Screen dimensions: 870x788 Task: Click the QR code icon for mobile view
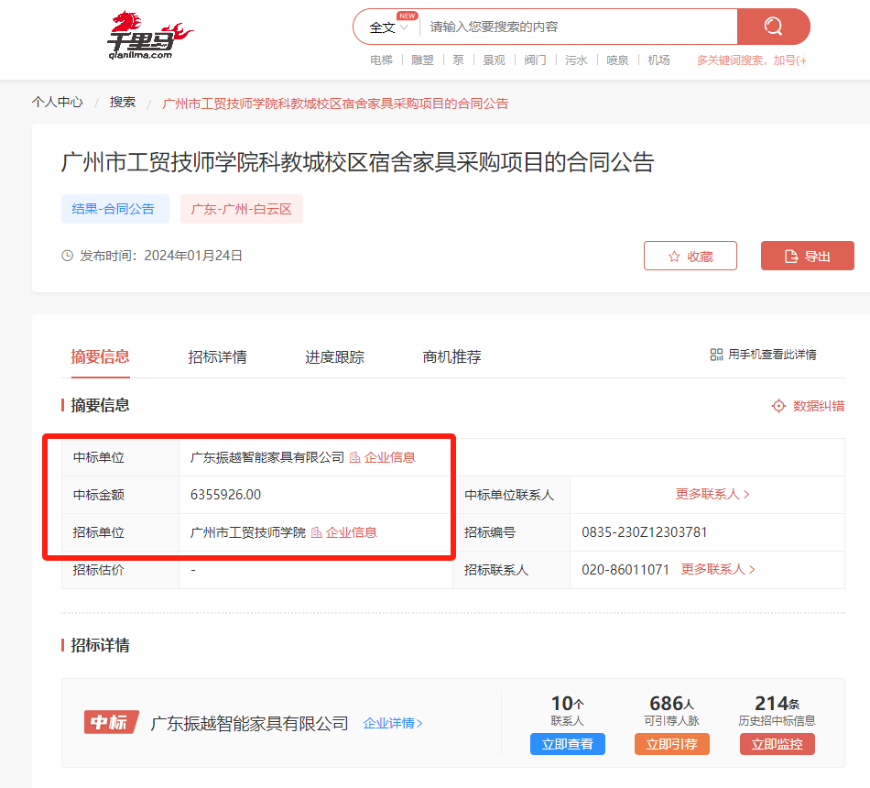[x=716, y=355]
